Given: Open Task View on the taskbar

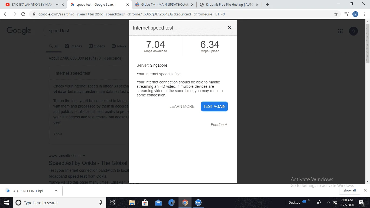Looking at the screenshot, I should (x=113, y=203).
